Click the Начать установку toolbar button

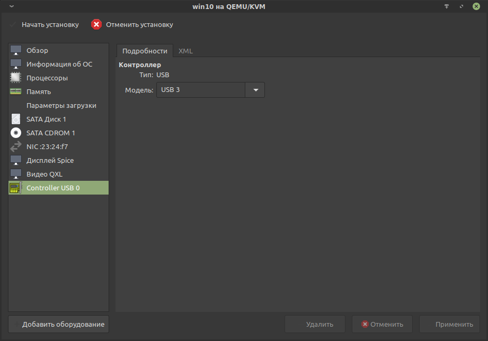point(45,24)
